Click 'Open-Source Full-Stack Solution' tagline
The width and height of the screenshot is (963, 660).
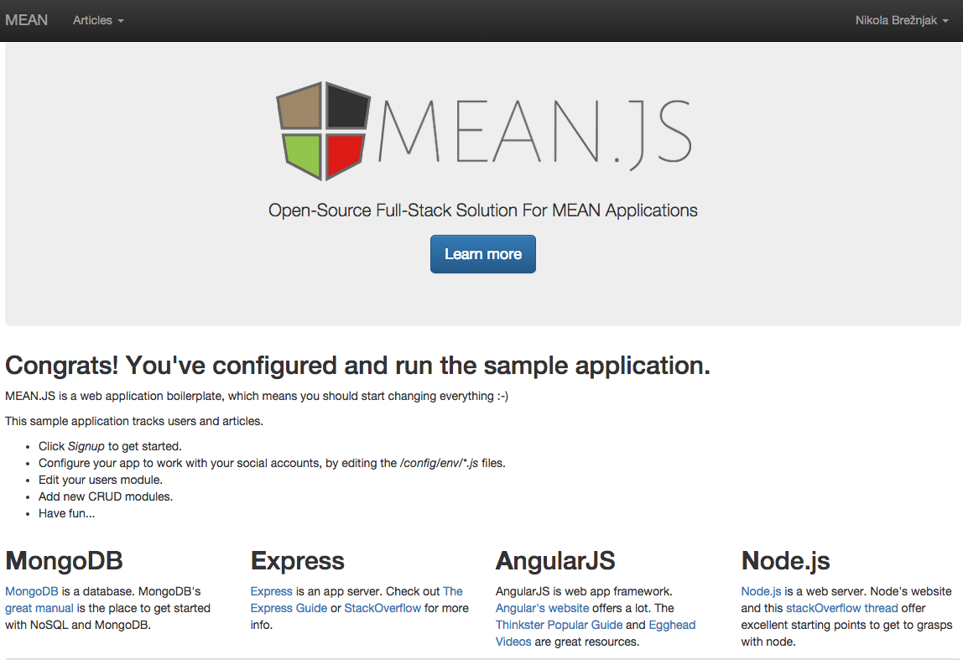[x=482, y=210]
